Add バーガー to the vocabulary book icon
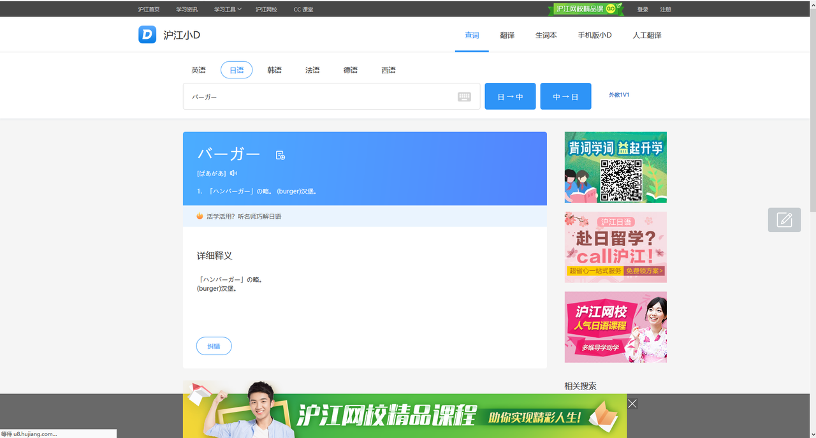The image size is (816, 438). (280, 155)
